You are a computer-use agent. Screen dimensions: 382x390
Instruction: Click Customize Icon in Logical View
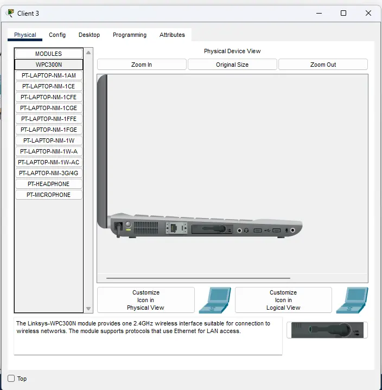tap(283, 300)
